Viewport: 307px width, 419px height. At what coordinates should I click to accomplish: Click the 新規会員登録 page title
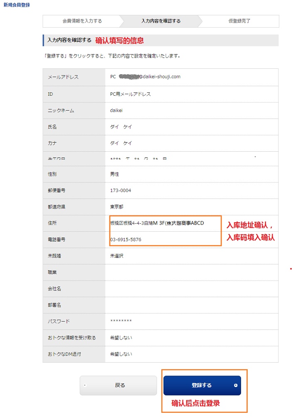click(17, 5)
